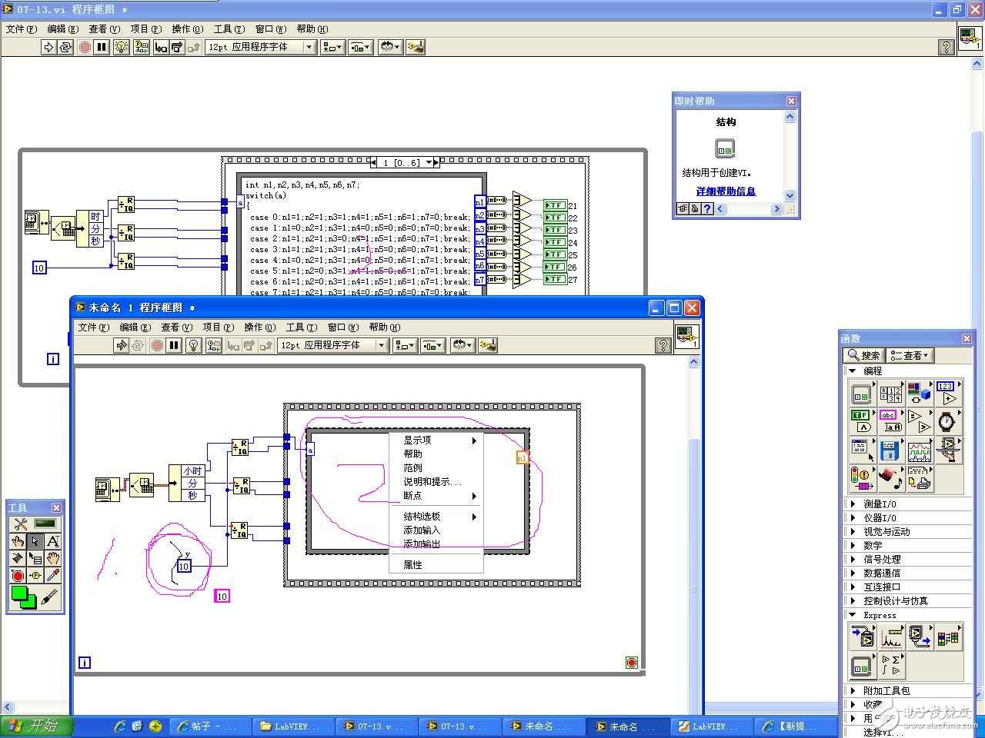
Task: Choose 添加输出 from the context menu
Action: tap(422, 544)
